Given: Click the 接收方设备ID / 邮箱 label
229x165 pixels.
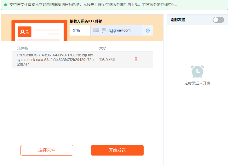Looking at the screenshot, I should click(86, 21).
